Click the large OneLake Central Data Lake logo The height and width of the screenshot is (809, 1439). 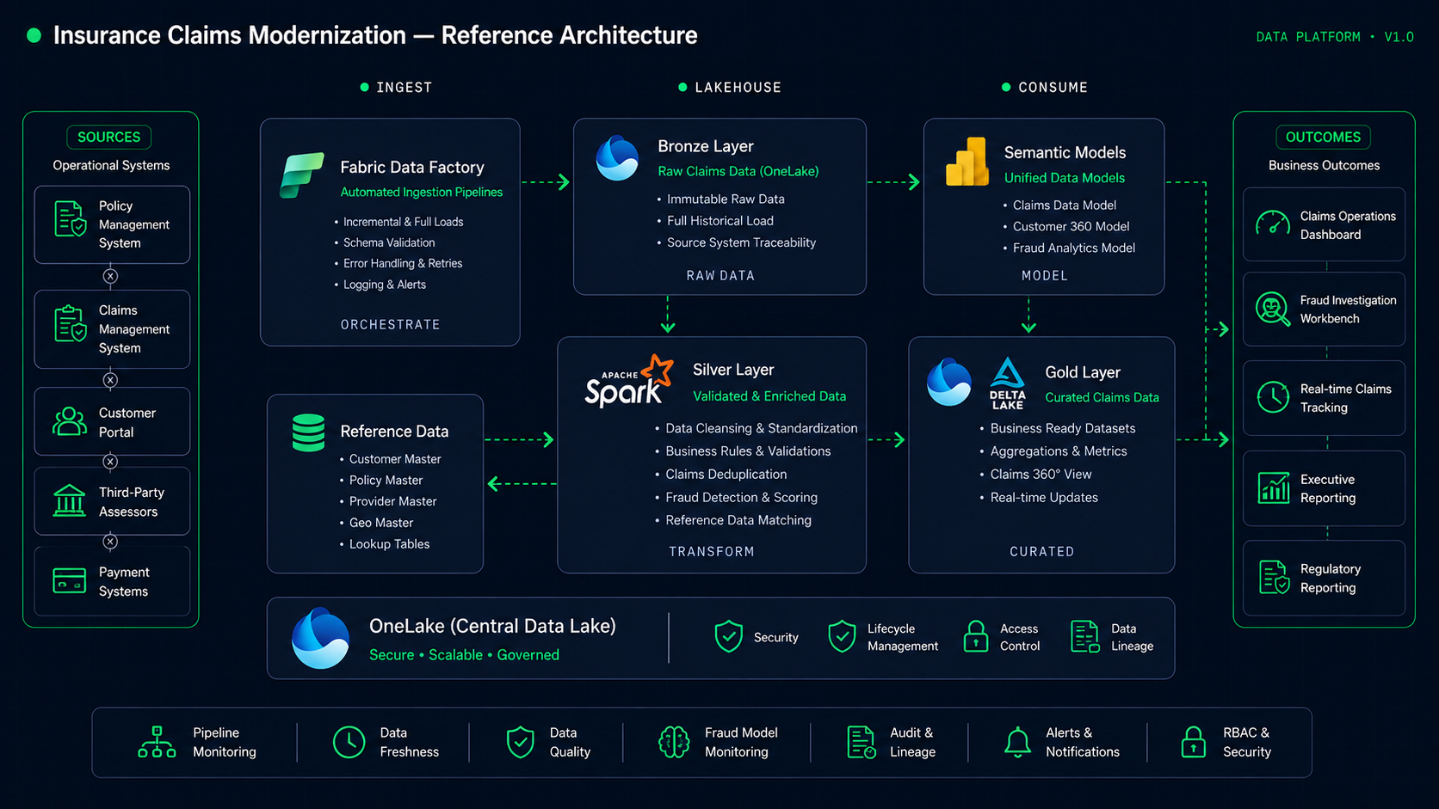pyautogui.click(x=320, y=638)
